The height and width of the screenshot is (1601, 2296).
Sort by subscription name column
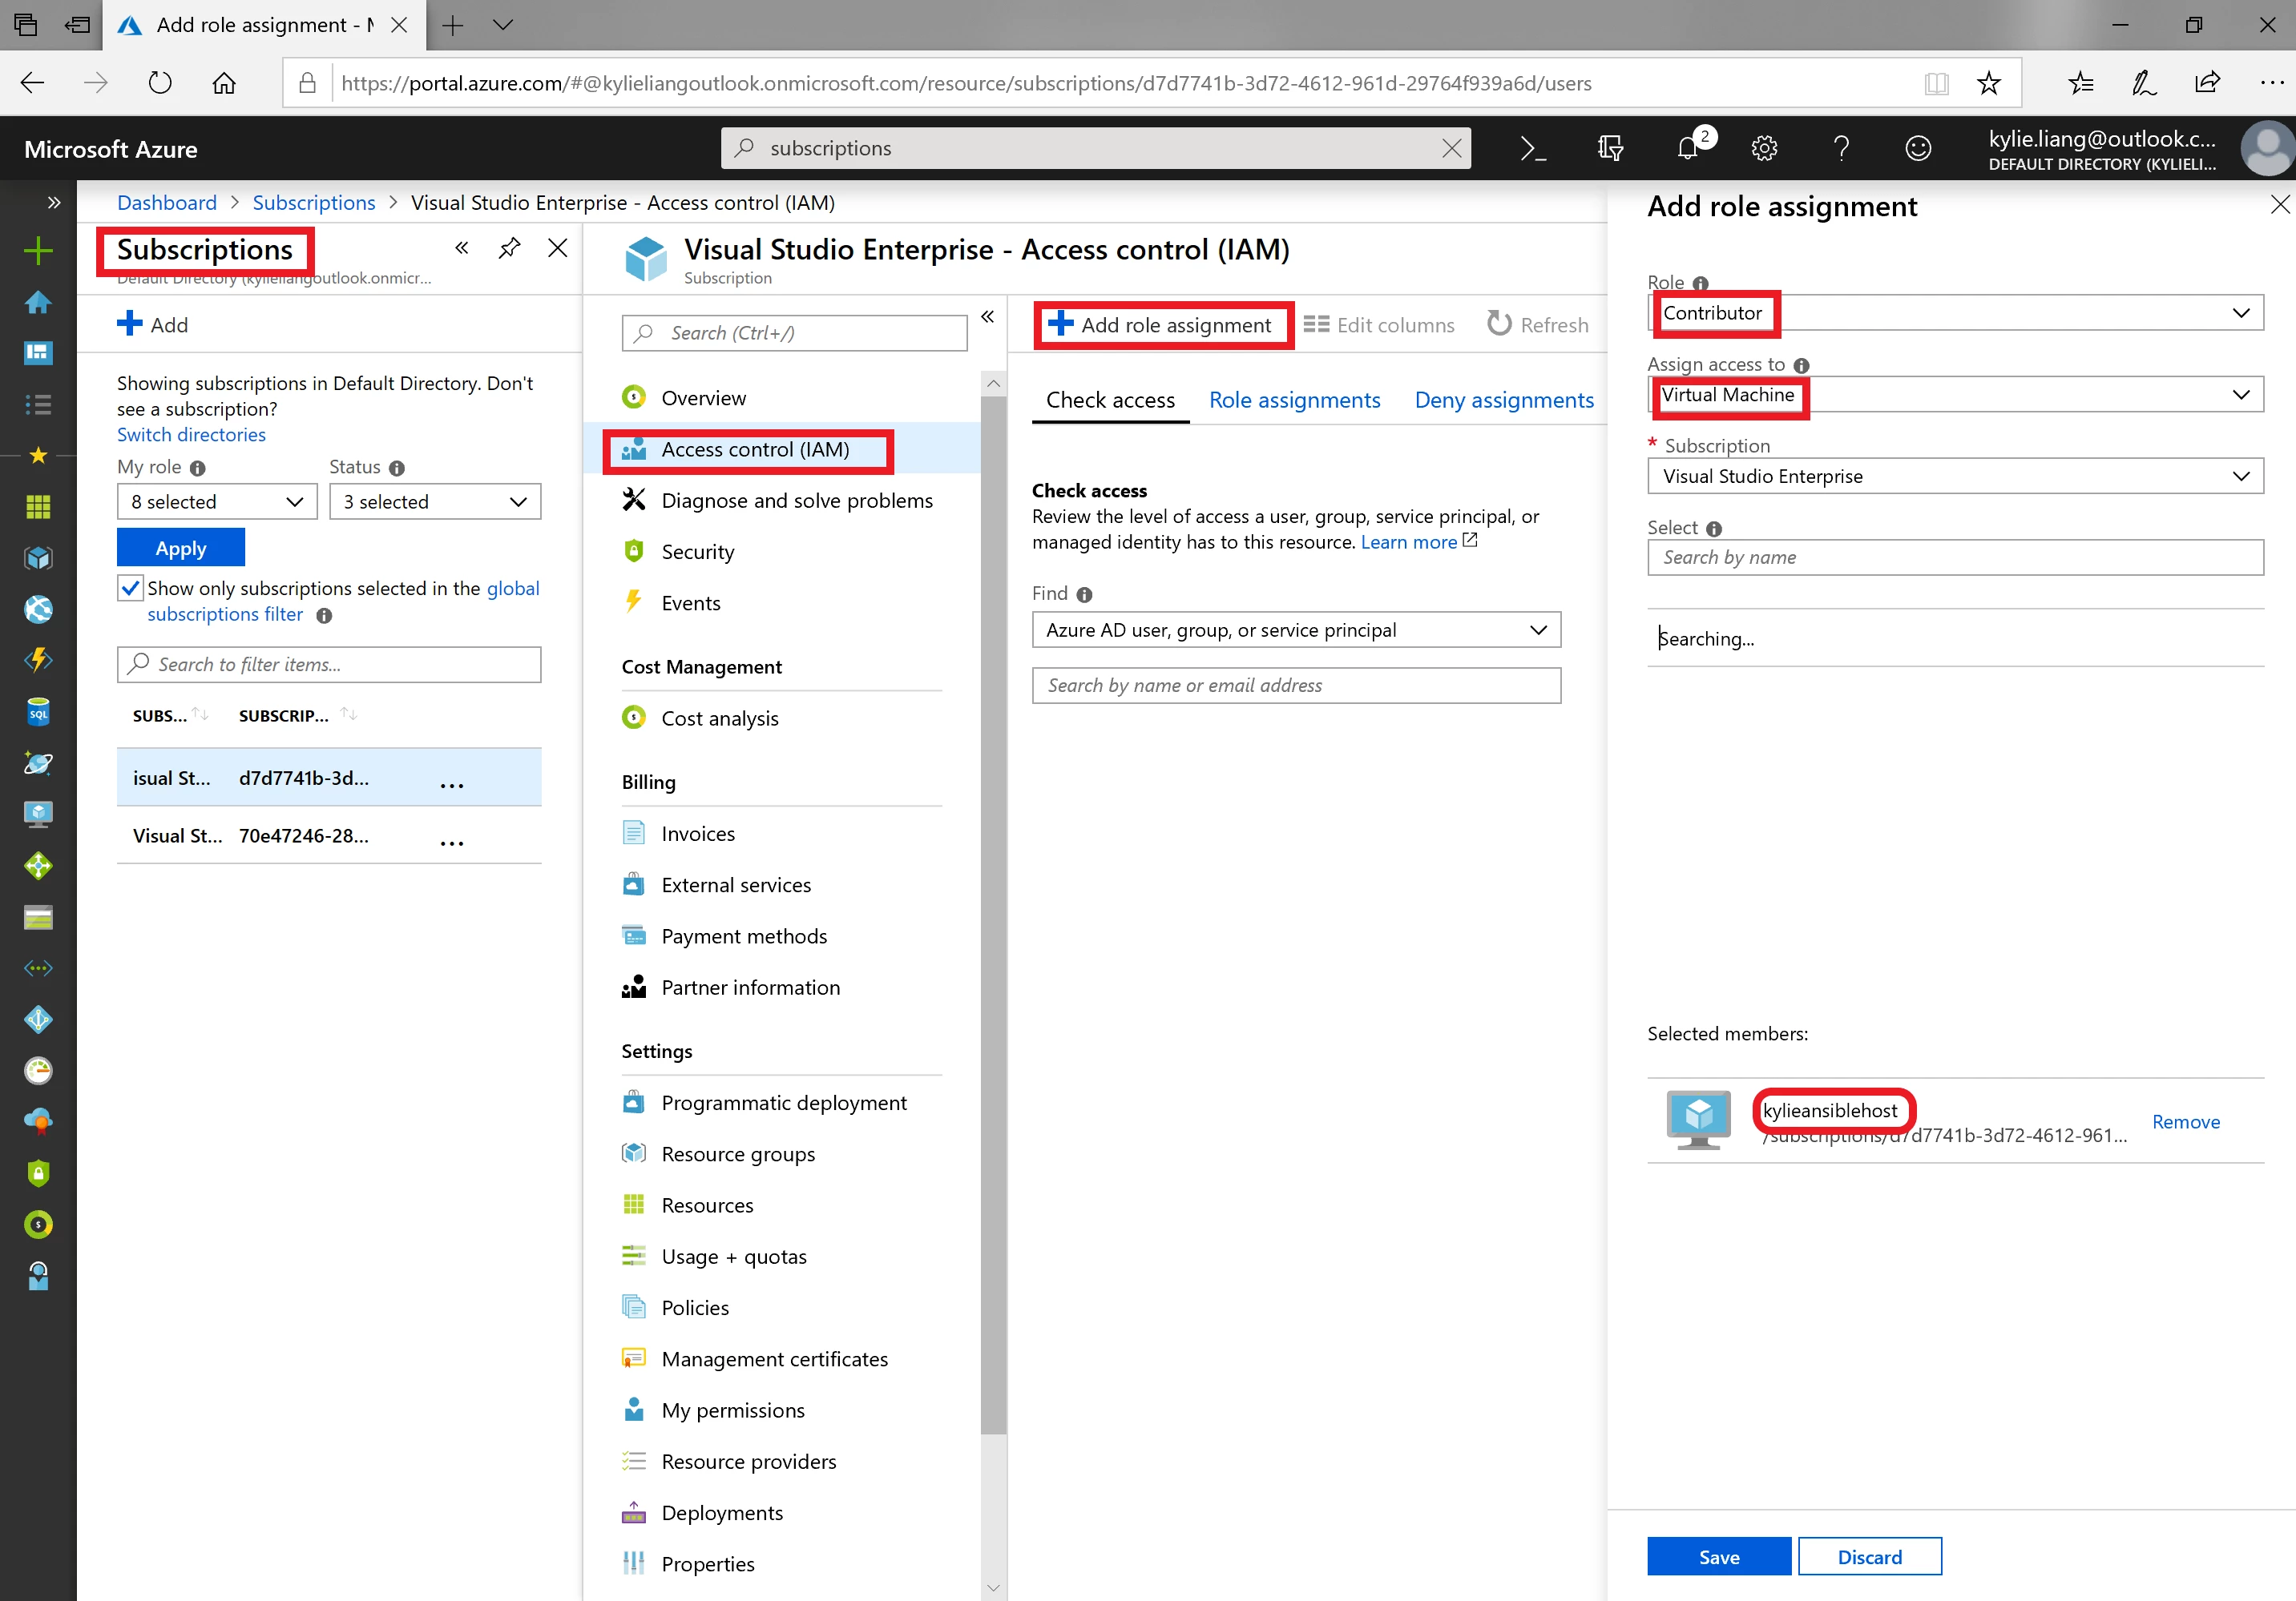[x=171, y=715]
